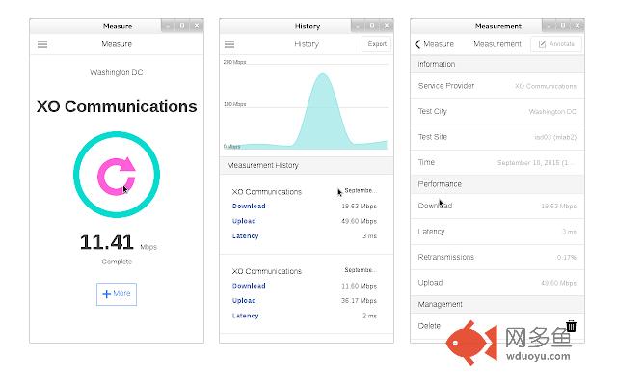Click the Washington DC location text
This screenshot has height=386, width=617.
tap(117, 72)
